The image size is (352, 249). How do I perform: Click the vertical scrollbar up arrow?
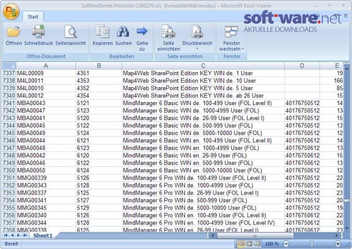[x=347, y=68]
